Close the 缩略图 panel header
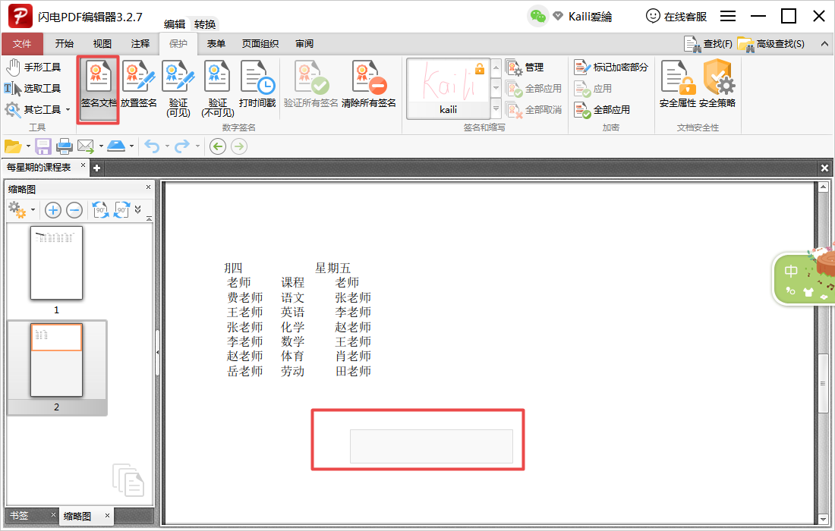Viewport: 835px width, 531px height. [x=149, y=187]
